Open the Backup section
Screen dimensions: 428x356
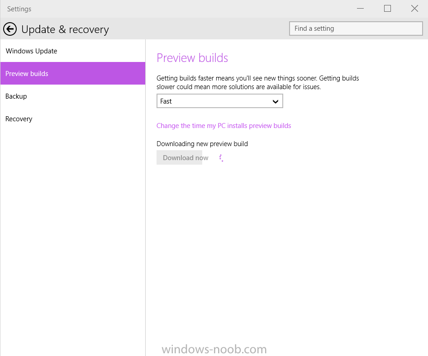[x=72, y=96]
